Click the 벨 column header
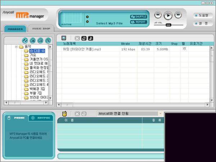Image resolution: width=216 pixels, height=162 pixels. tap(183, 44)
